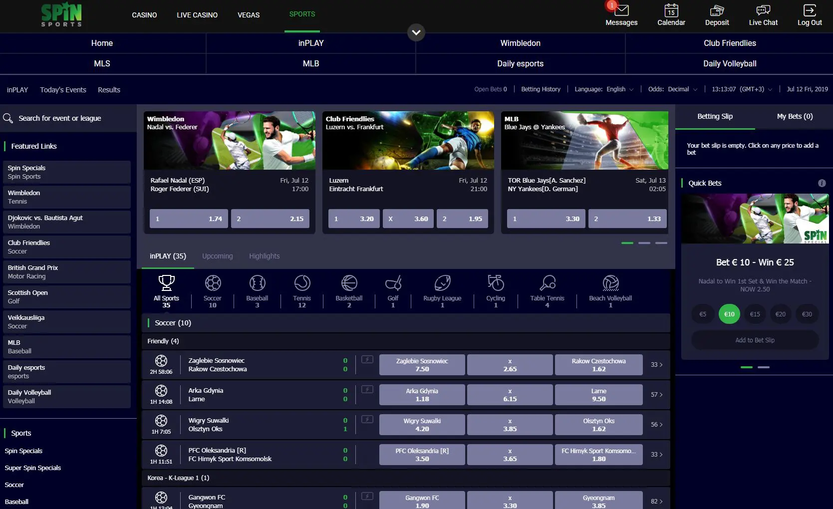Click the live stream icon for Wigry Suwalki match

pyautogui.click(x=367, y=419)
